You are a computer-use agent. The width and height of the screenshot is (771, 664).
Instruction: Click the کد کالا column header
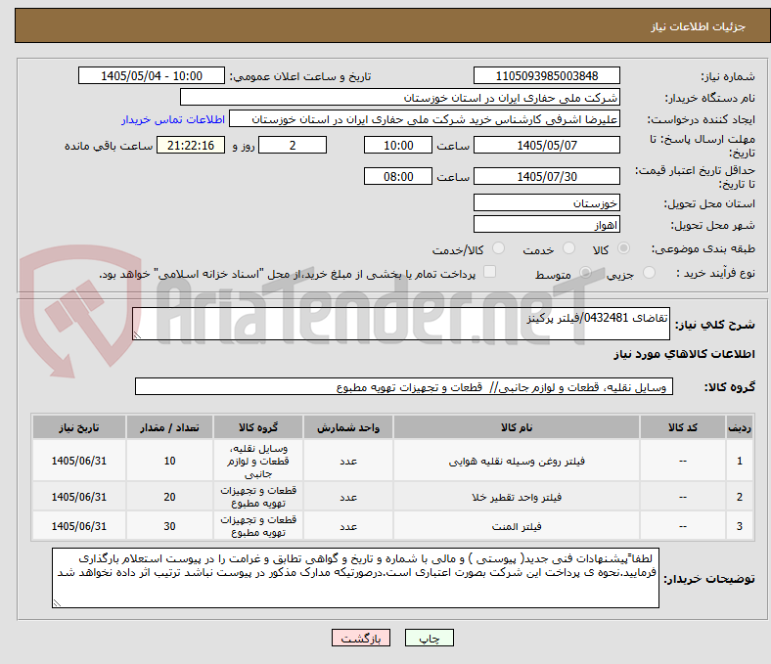683,427
